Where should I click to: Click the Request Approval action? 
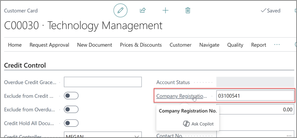pos(49,45)
